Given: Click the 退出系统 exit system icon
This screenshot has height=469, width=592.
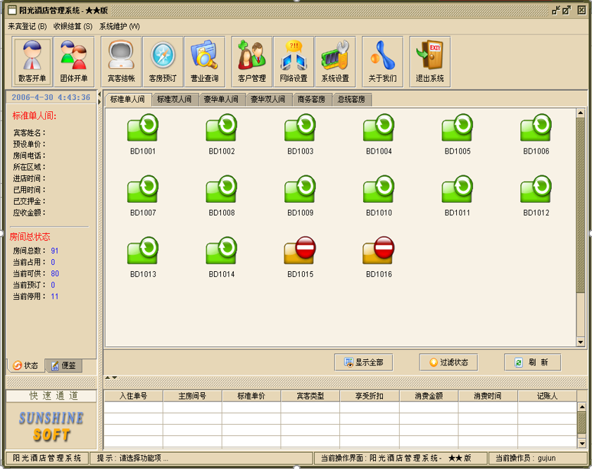Looking at the screenshot, I should [x=429, y=61].
